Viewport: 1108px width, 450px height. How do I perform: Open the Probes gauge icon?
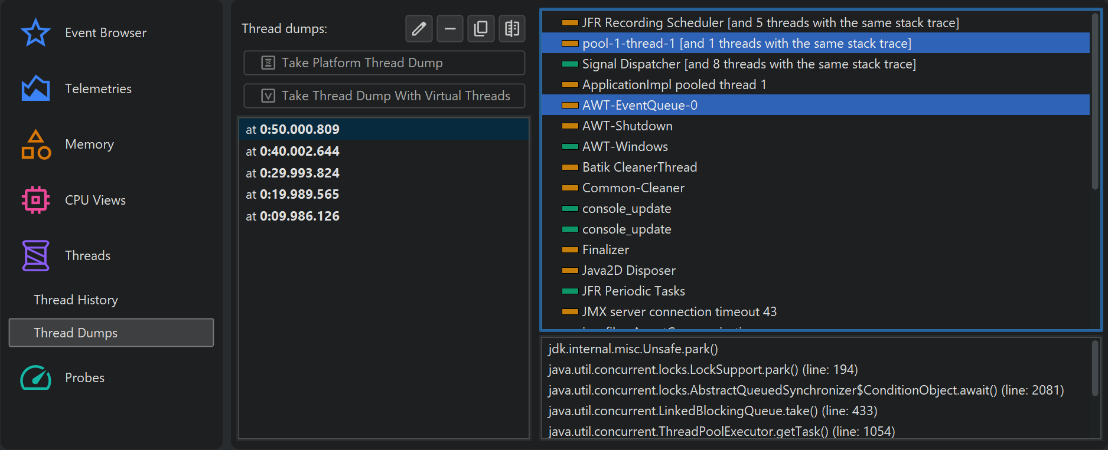35,377
